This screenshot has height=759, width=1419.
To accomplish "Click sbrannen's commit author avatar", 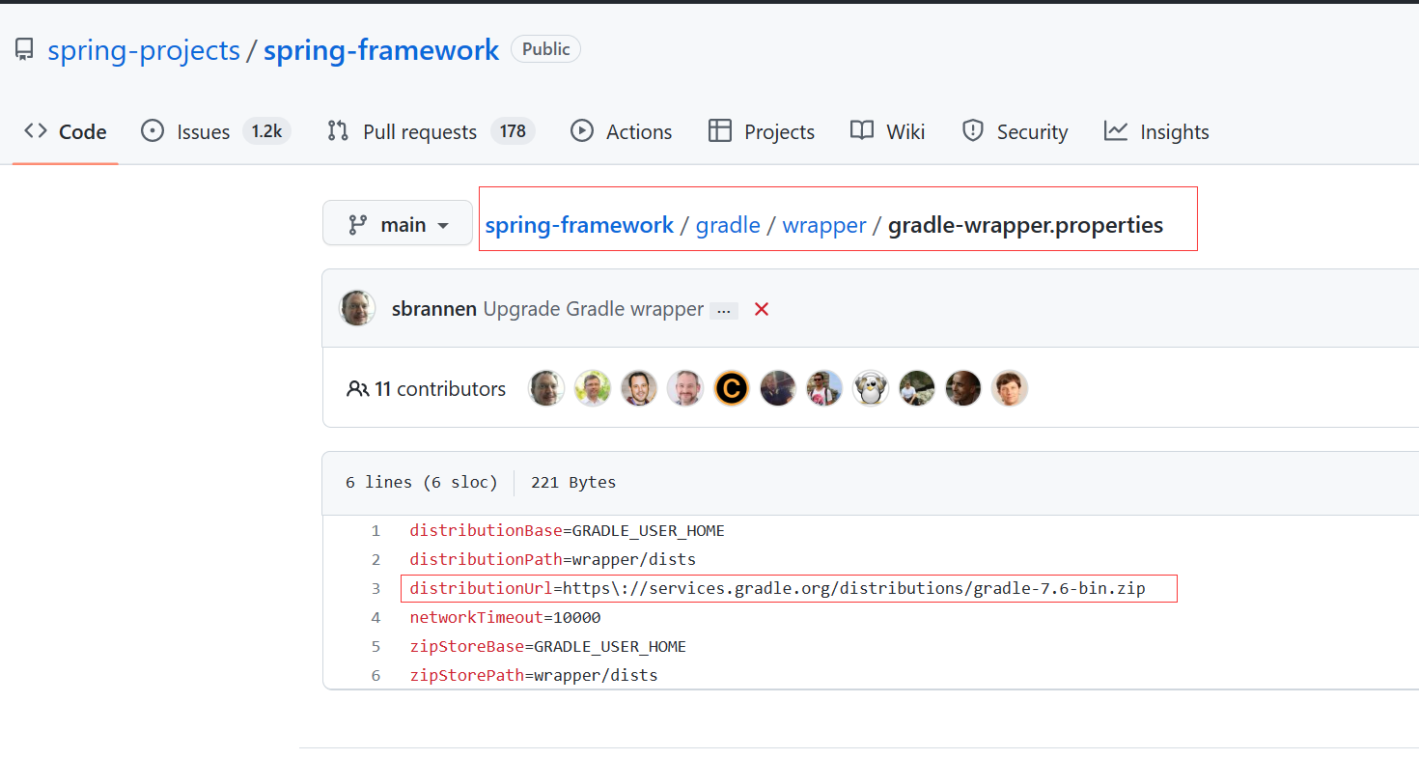I will [x=357, y=308].
